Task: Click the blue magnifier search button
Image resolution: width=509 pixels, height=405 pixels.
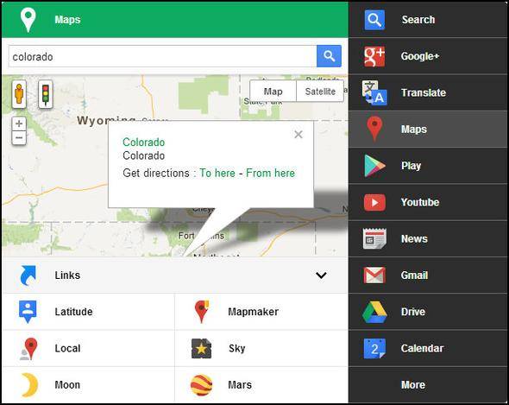Action: click(329, 56)
